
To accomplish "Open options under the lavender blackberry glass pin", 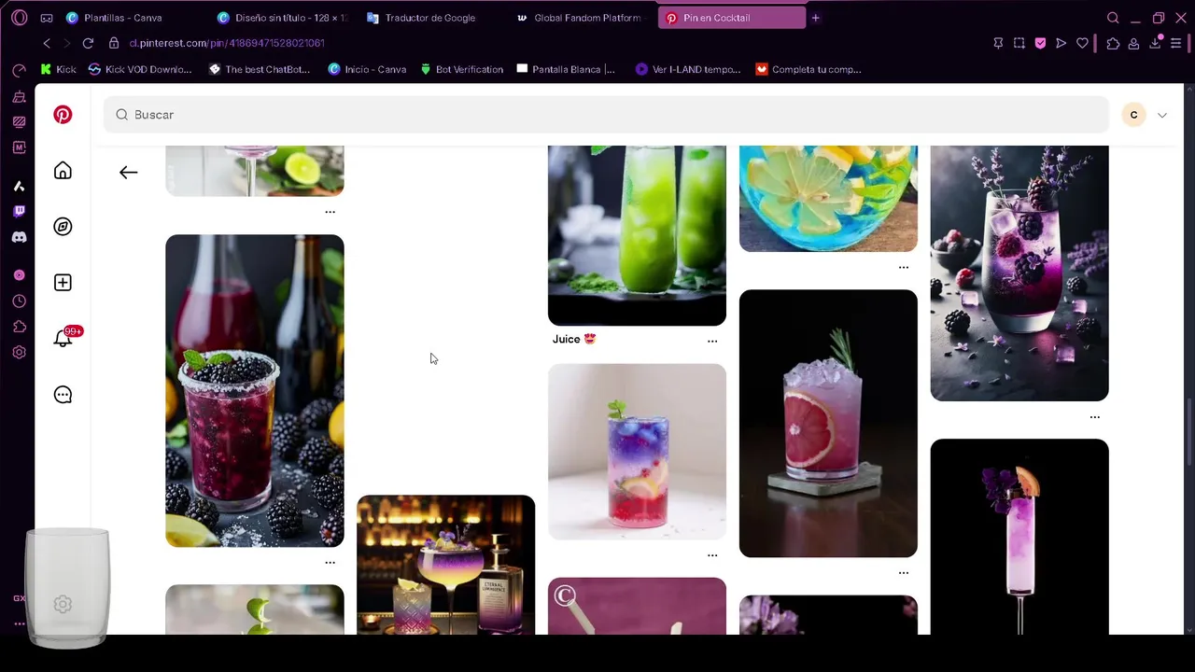I will [x=1095, y=417].
